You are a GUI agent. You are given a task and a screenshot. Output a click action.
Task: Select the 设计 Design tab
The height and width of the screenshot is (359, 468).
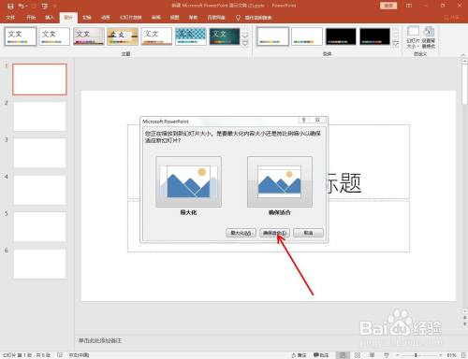(x=68, y=18)
